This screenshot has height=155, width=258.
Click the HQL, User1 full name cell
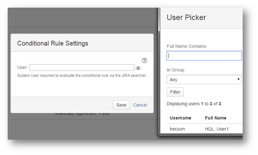tap(216, 129)
